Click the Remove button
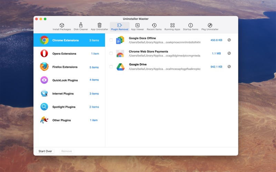This screenshot has width=276, height=172. click(67, 151)
